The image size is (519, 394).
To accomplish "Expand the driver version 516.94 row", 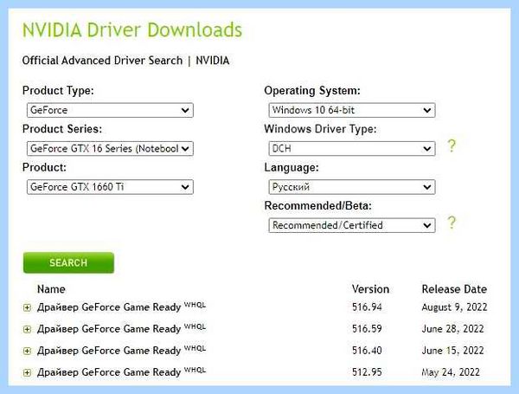I will 27,308.
